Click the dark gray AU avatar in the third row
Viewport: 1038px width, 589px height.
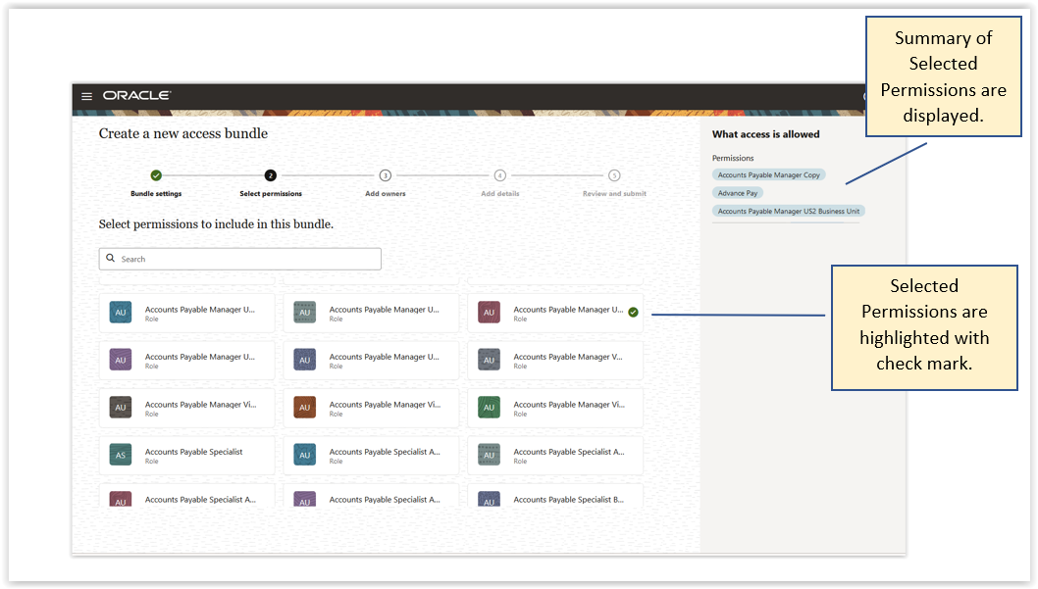121,408
